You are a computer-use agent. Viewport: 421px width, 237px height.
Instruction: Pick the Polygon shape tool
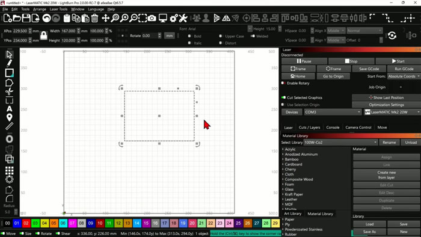coord(9,83)
